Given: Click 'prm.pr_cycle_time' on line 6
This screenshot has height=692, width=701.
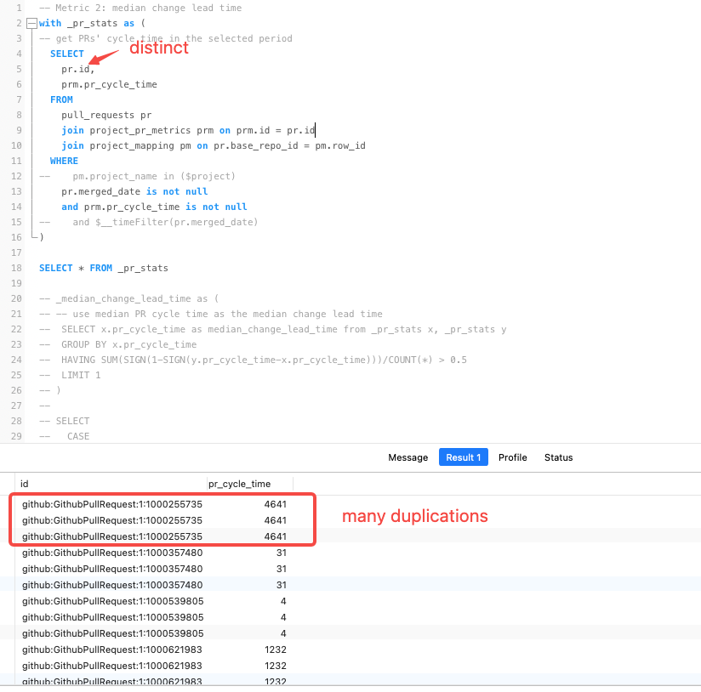Looking at the screenshot, I should 109,84.
